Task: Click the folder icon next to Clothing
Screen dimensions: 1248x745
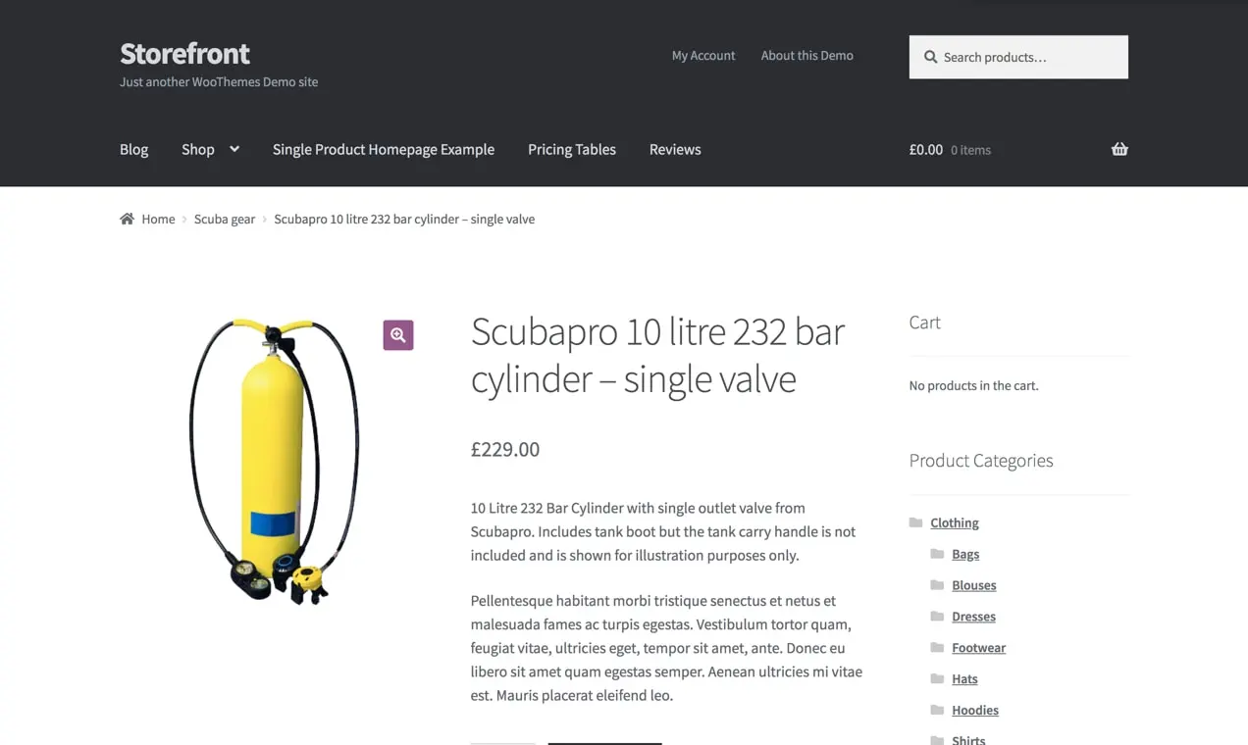Action: tap(915, 522)
